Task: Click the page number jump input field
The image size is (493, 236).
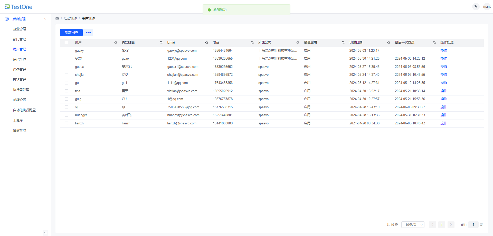Action: (x=473, y=225)
